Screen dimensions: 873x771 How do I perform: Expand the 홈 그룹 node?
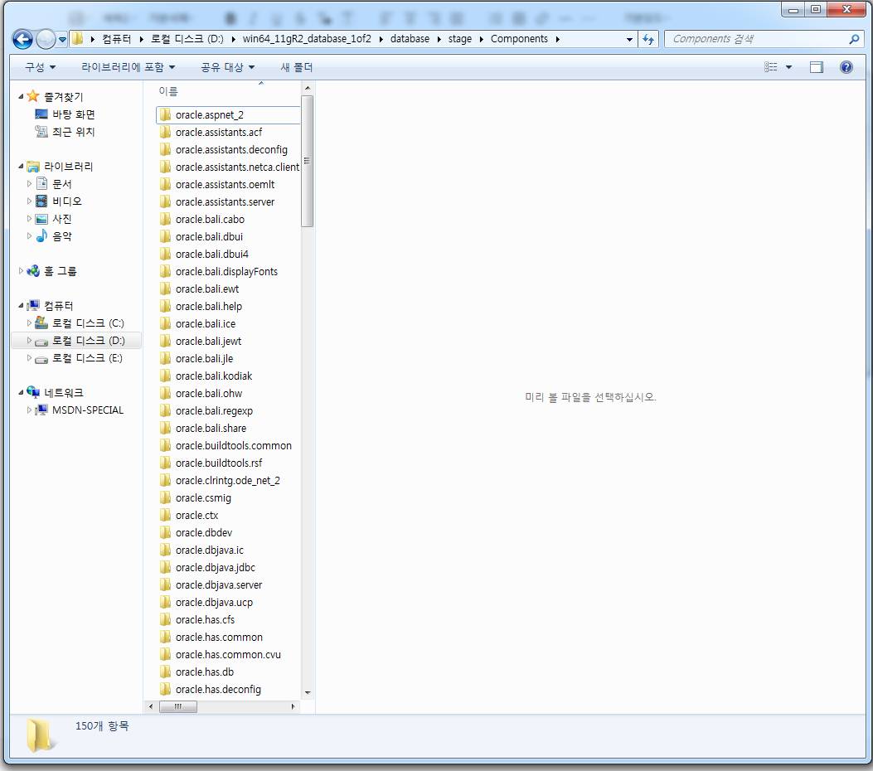pyautogui.click(x=22, y=271)
